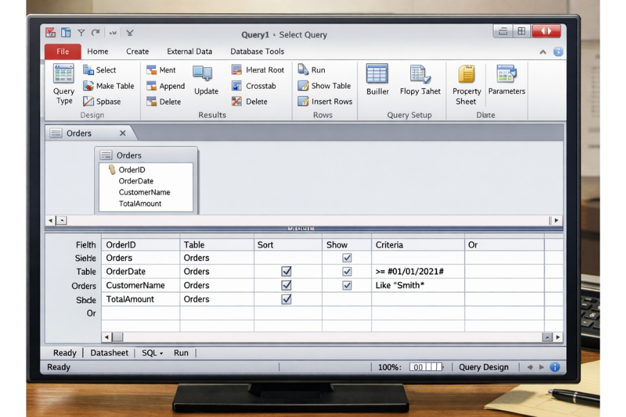Collapse the ribbon with the chevron arrow
Screen dimensions: 626x417
(543, 51)
